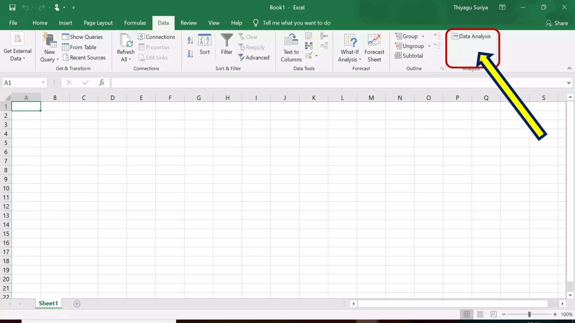The height and width of the screenshot is (323, 575).
Task: Toggle the Filter funnel button
Action: pyautogui.click(x=227, y=44)
